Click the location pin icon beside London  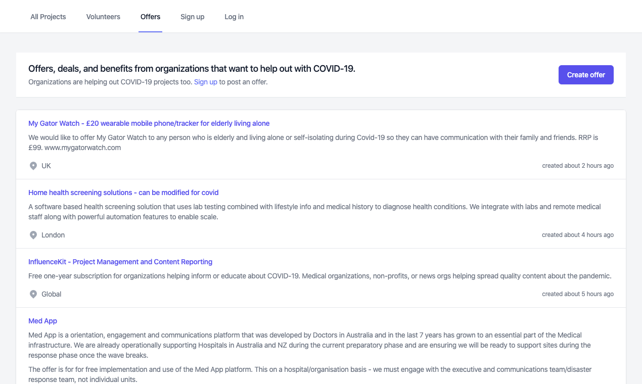pyautogui.click(x=33, y=235)
